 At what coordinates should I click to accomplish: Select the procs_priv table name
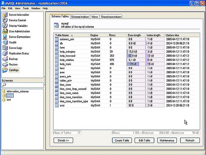point(66,76)
